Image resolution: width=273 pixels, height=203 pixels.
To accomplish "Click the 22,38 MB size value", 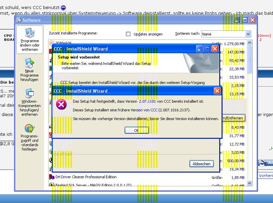I will tap(237, 69).
